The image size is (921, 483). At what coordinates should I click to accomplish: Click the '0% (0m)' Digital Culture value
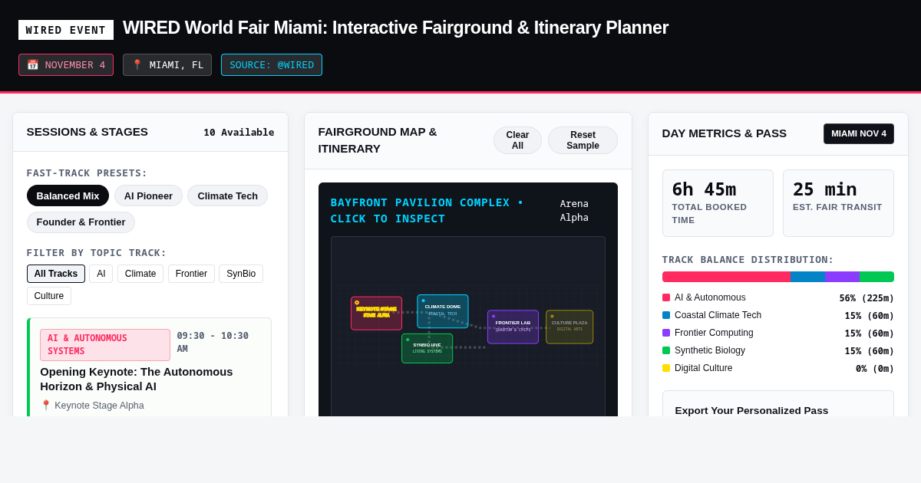(875, 369)
